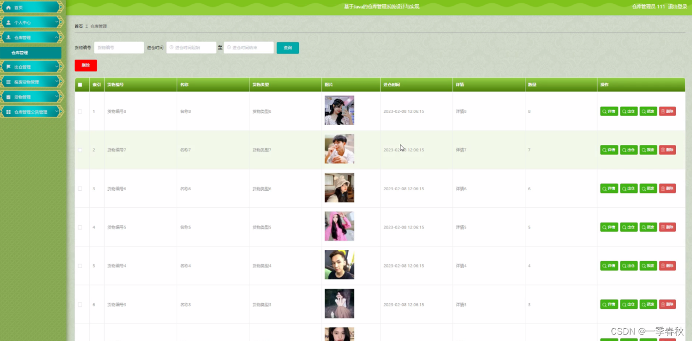This screenshot has width=692, height=341.
Task: Click 删除 in the 货物编号6 row
Action: click(x=667, y=189)
